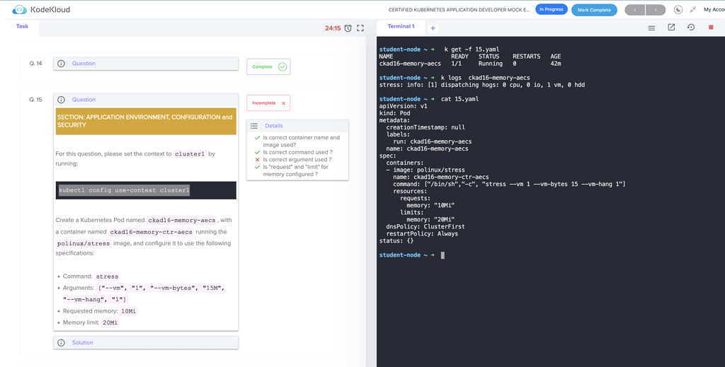Stop the lab with red square
The width and height of the screenshot is (725, 367).
click(x=711, y=28)
